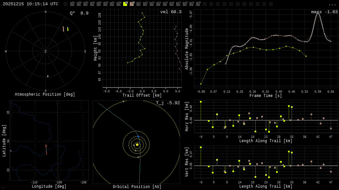Click the gray station square 15
Viewport: 339px width, 190px height.
click(165, 4)
